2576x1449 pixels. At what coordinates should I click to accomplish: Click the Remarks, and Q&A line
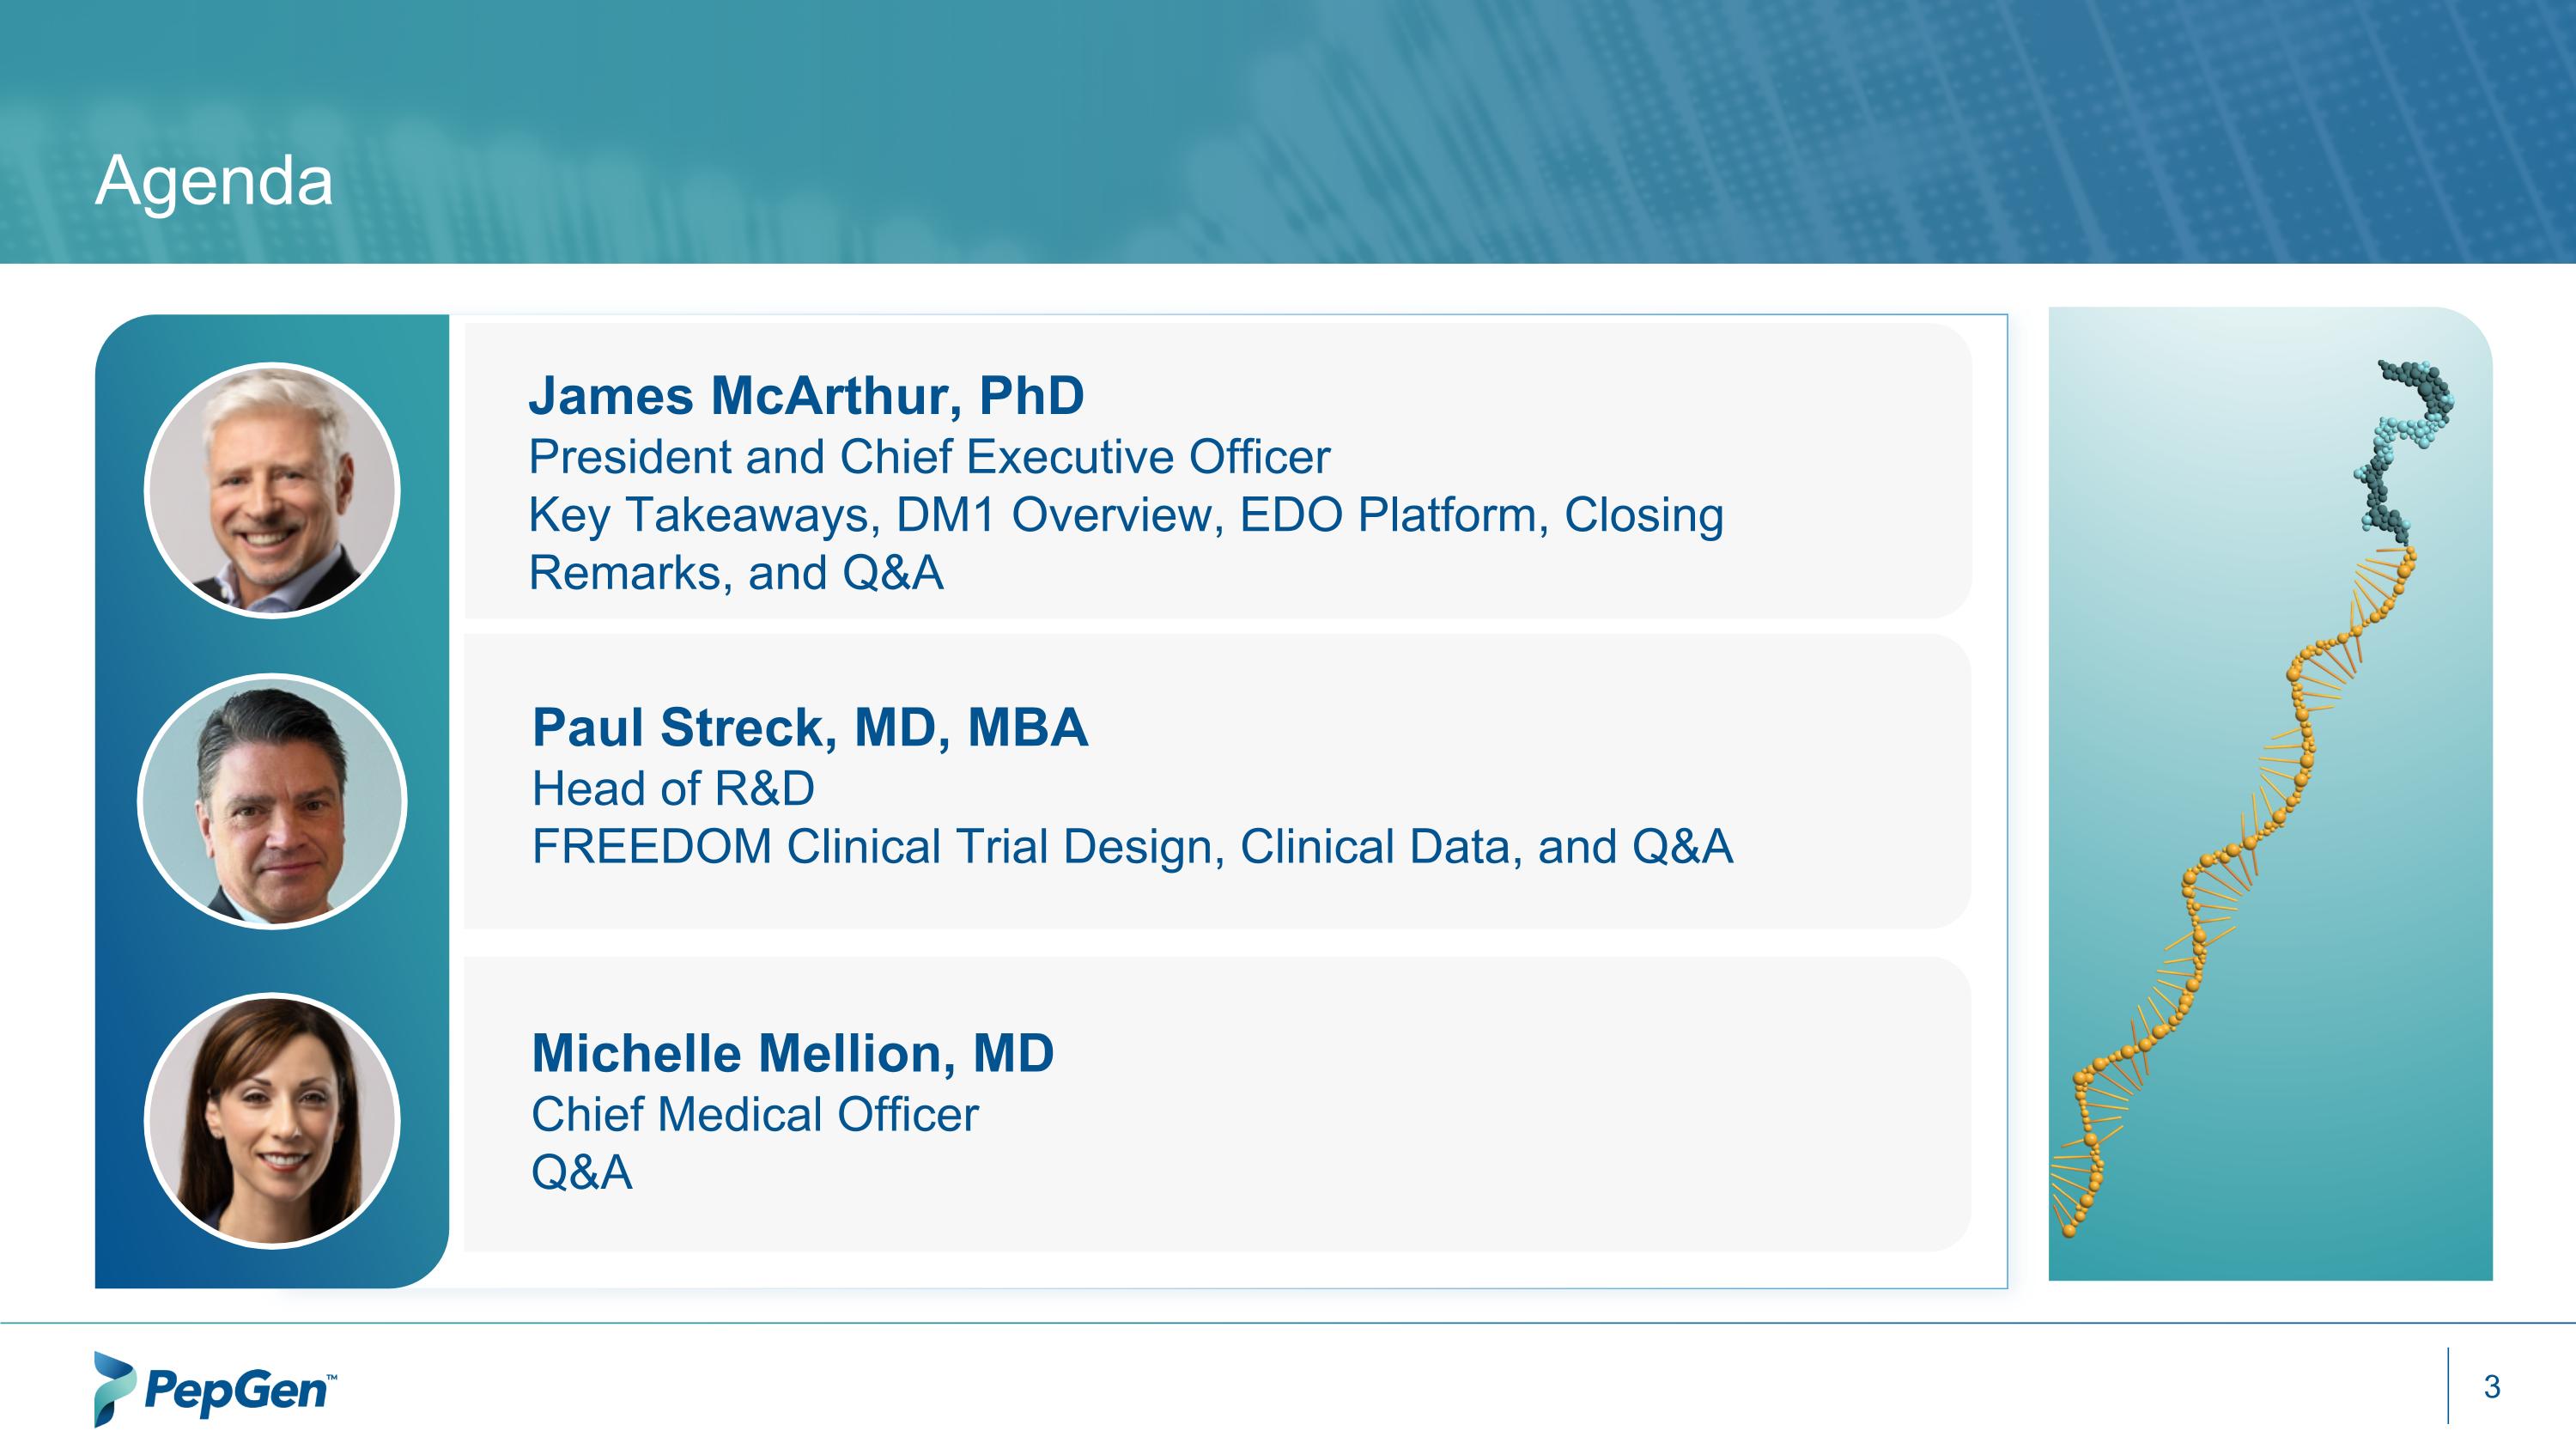[x=735, y=573]
